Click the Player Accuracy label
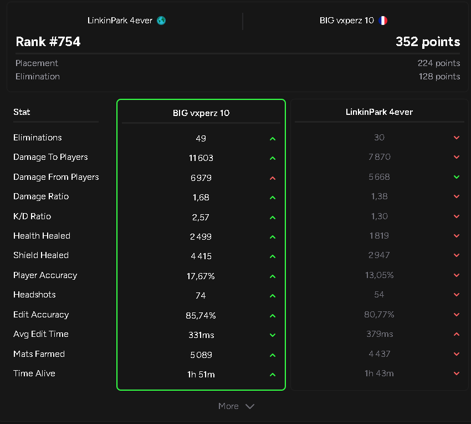 pyautogui.click(x=45, y=275)
